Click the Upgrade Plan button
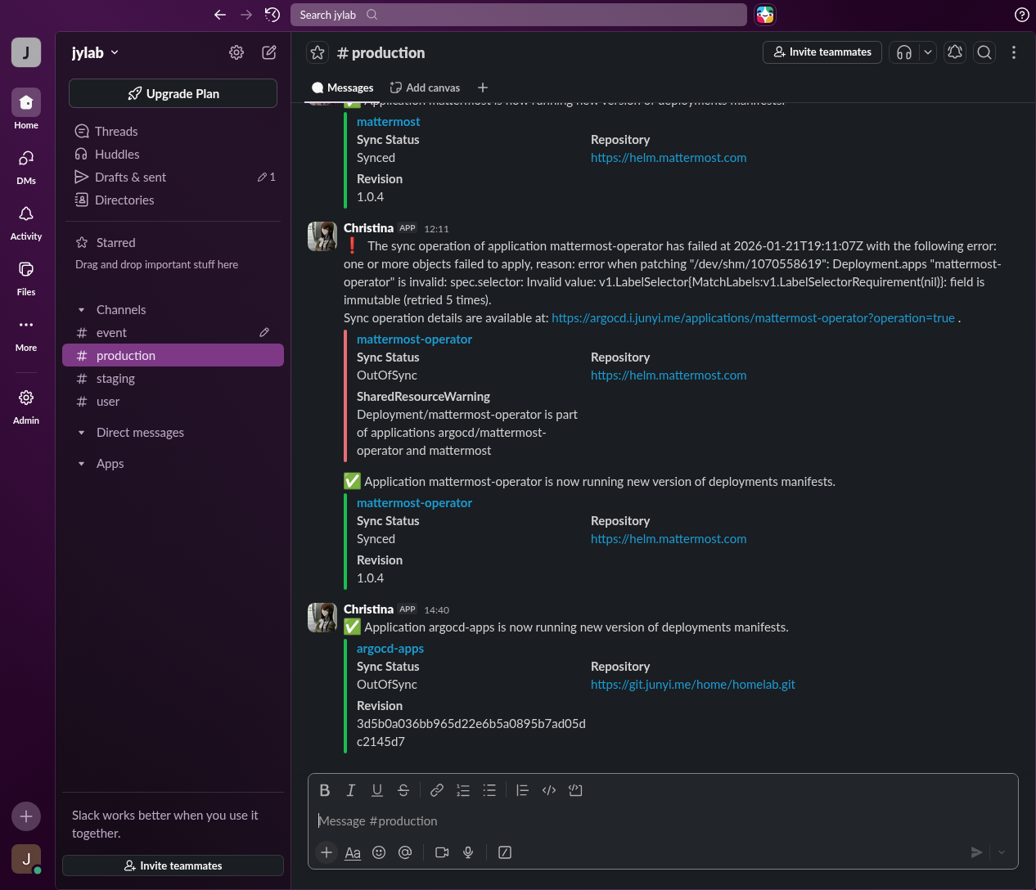Screen dimensions: 1036x890 click(173, 93)
